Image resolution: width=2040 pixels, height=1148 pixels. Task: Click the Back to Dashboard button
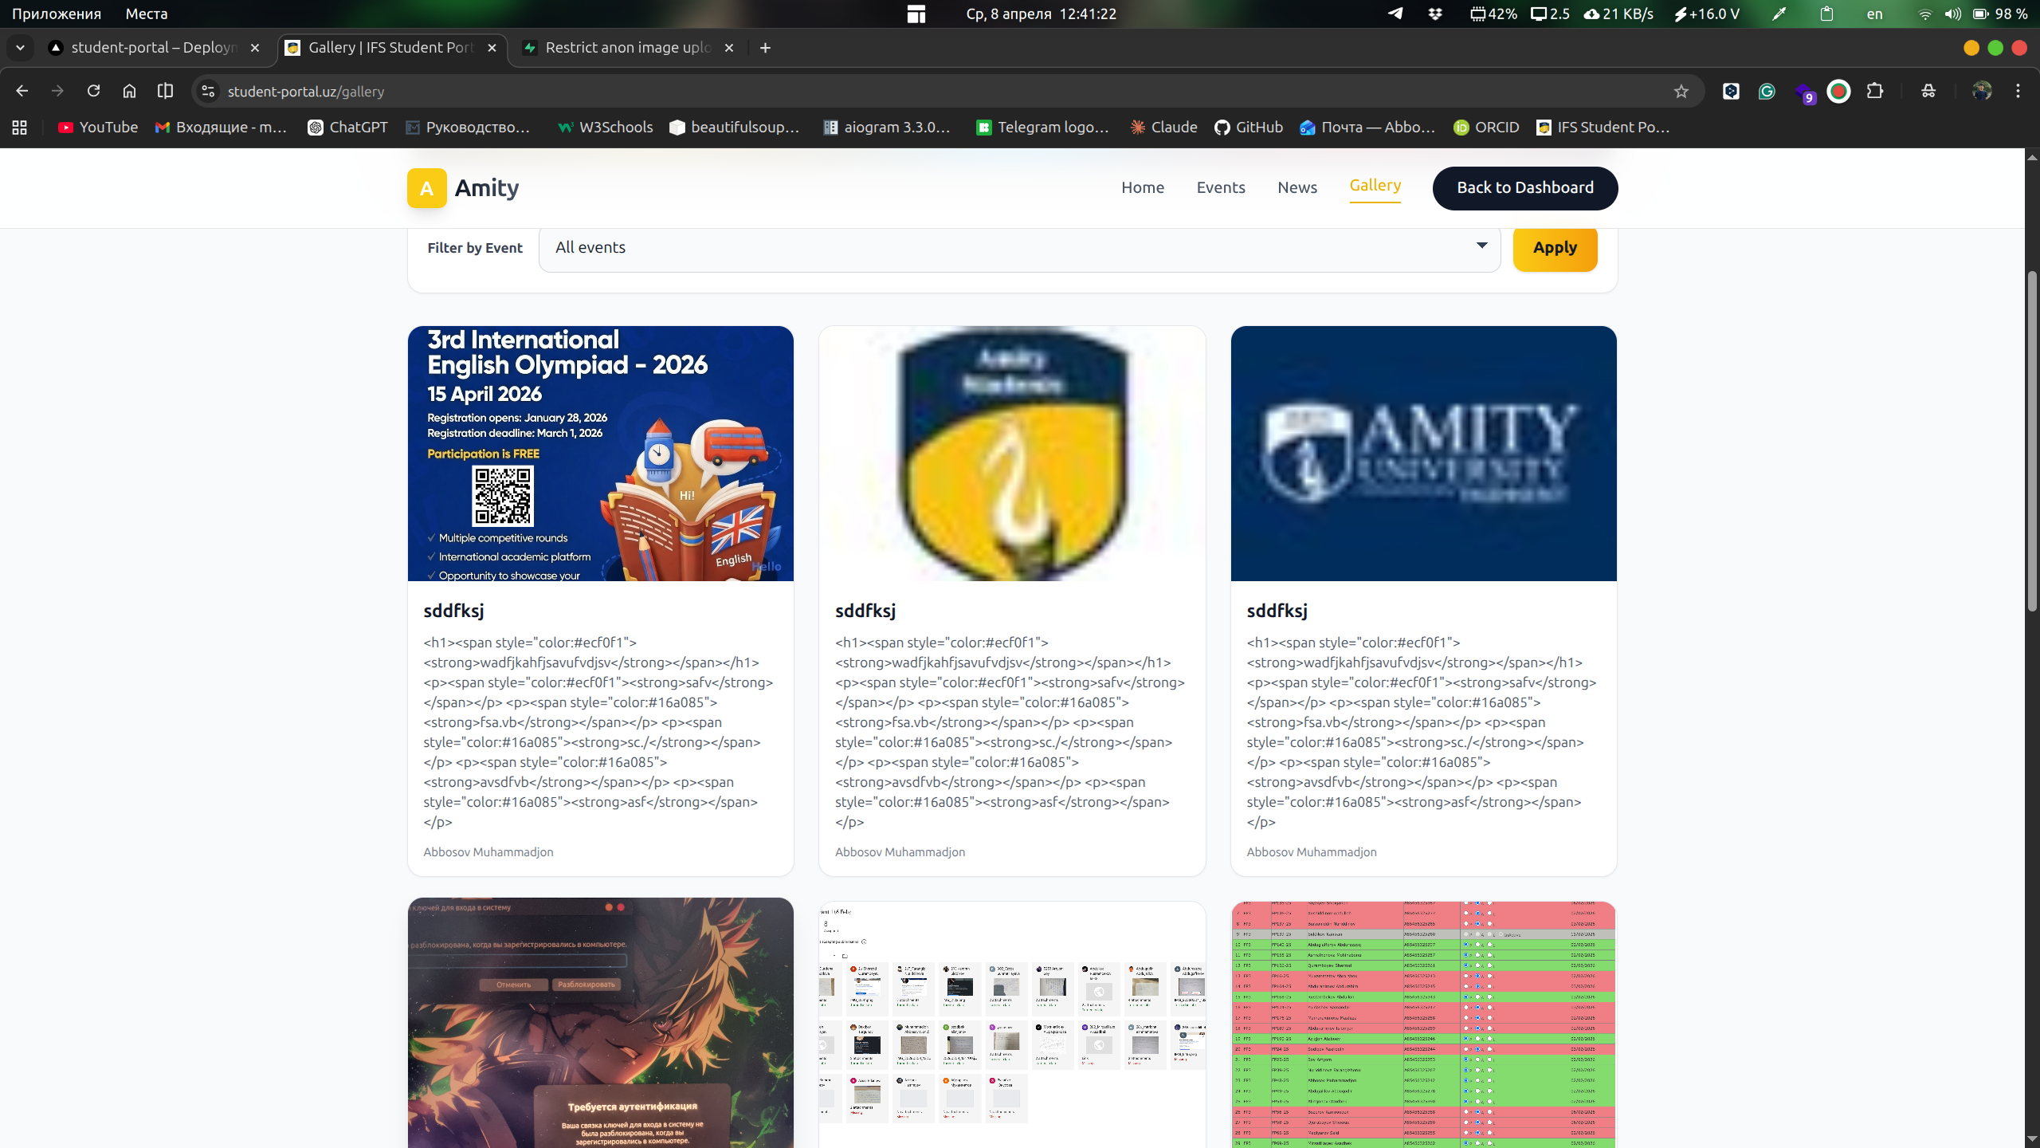click(1524, 187)
